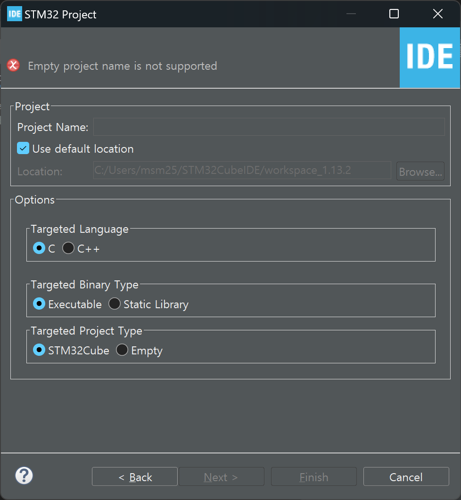Go to previous page with Back
Screen dimensions: 461x500
coord(135,477)
